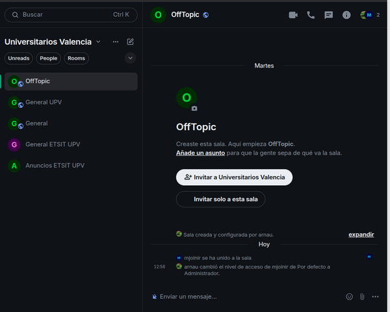Click Invitar solo a esta sala button
The image size is (390, 312).
[220, 200]
